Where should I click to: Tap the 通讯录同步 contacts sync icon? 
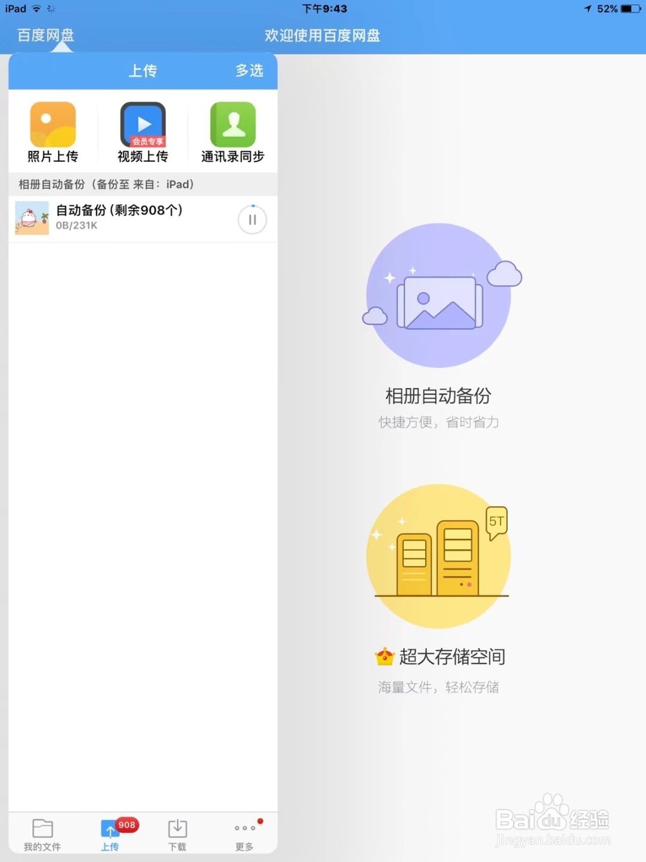233,123
